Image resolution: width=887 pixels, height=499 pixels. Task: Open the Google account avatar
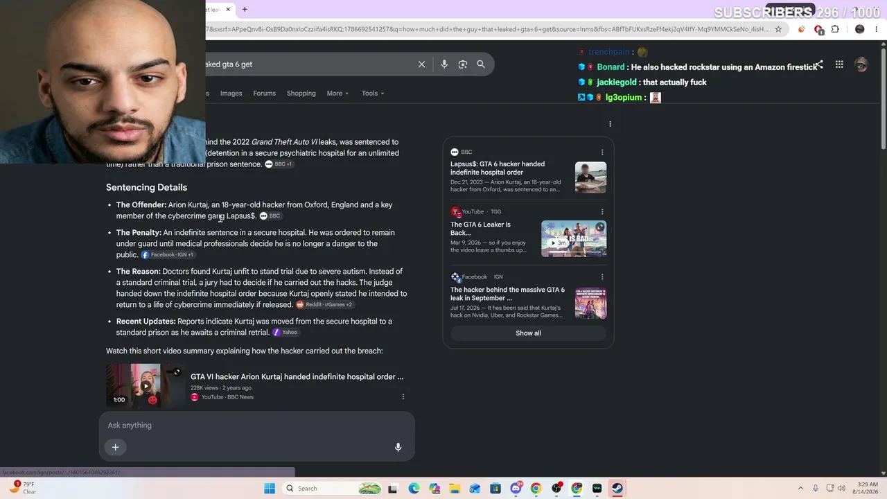pos(861,64)
